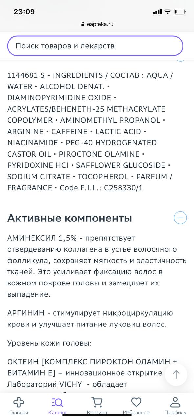The height and width of the screenshot is (420, 194).
Task: Open Избранное heart icon
Action: pyautogui.click(x=136, y=402)
